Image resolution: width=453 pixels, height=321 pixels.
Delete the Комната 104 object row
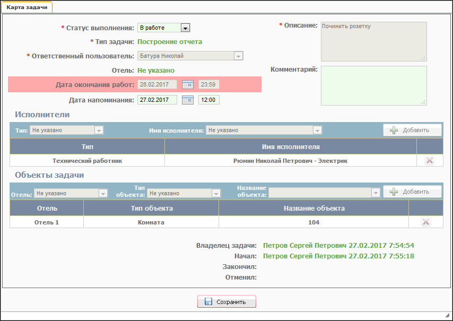(425, 222)
